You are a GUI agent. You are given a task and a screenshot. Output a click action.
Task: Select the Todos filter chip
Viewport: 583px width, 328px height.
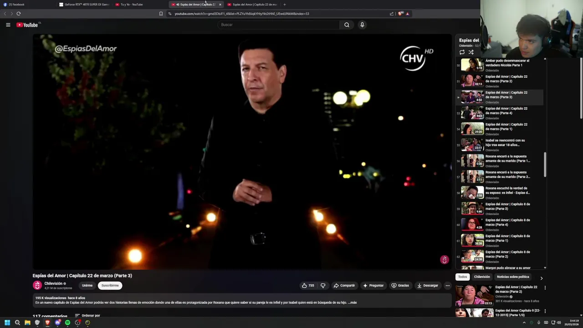click(x=463, y=277)
